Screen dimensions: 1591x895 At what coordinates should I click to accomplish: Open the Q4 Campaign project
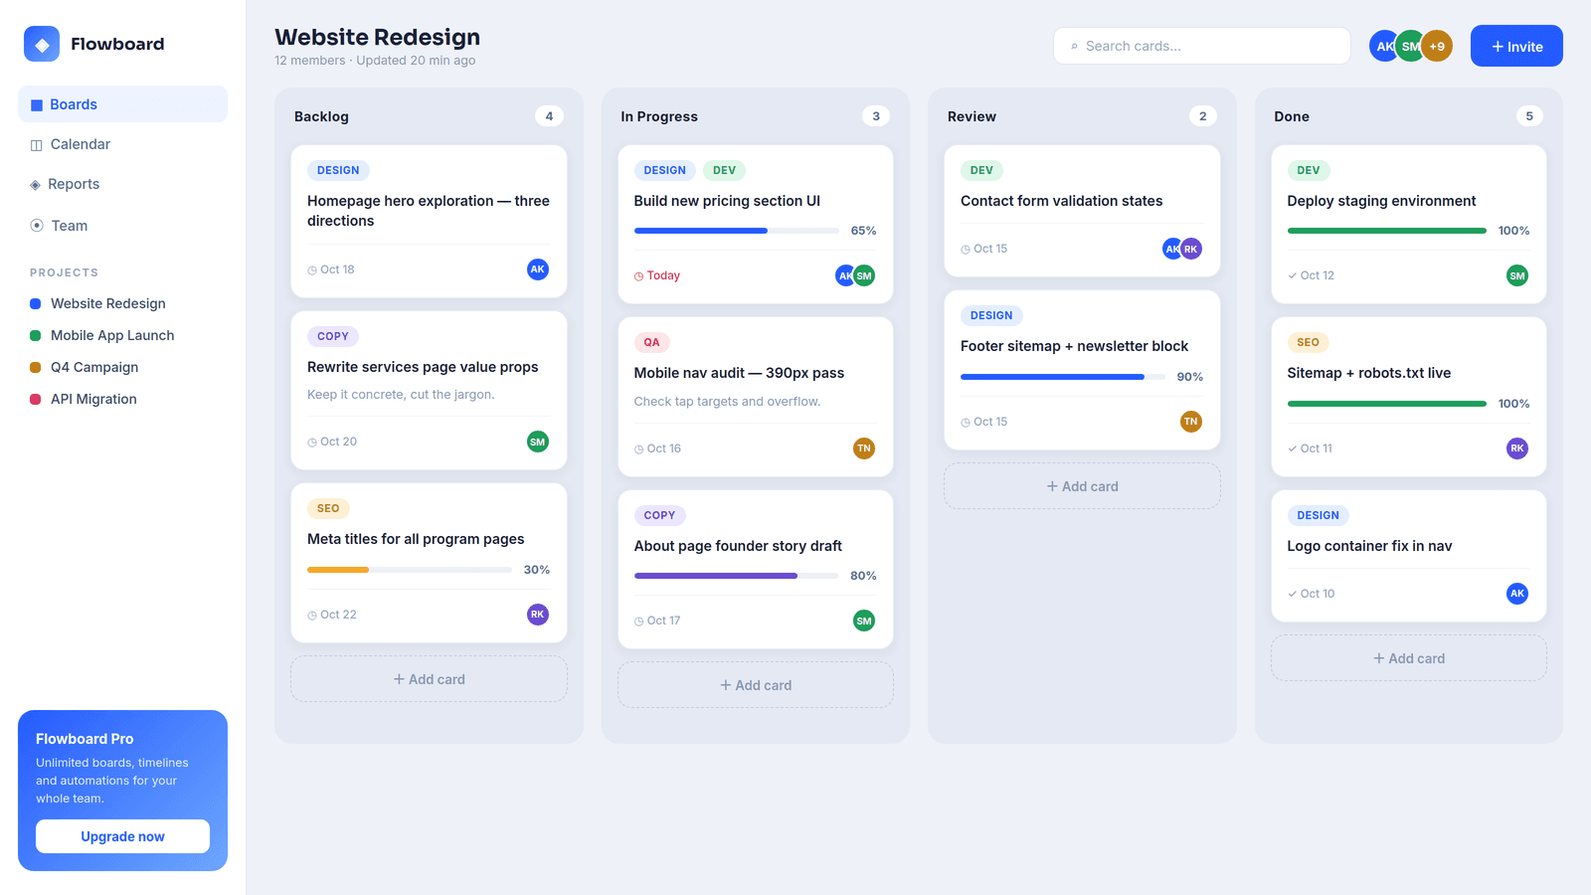click(x=122, y=367)
